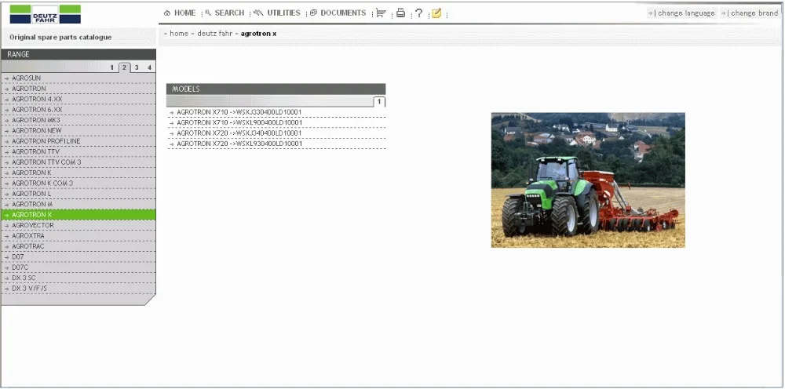Select AGROSUN in range list

coord(78,78)
